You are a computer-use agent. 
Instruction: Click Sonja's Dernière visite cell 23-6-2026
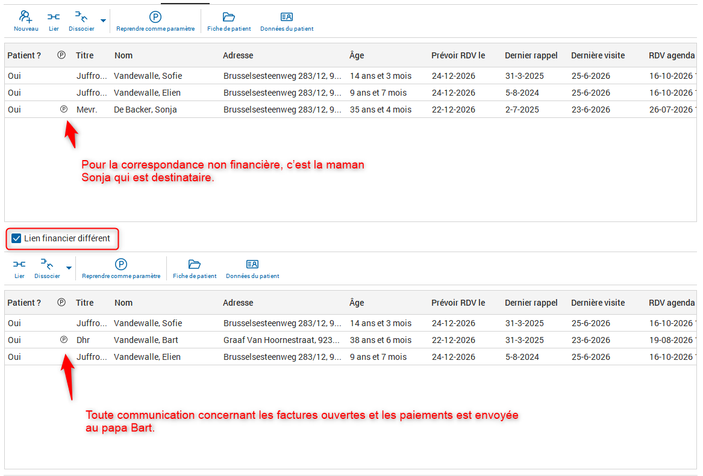pos(590,110)
